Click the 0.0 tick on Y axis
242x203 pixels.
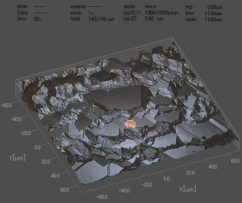tap(37, 147)
